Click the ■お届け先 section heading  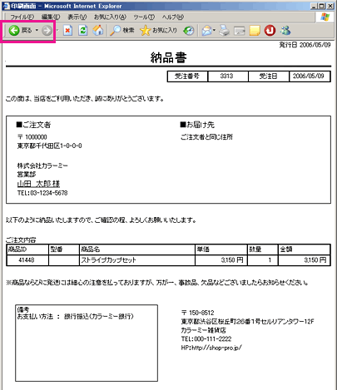(x=197, y=125)
